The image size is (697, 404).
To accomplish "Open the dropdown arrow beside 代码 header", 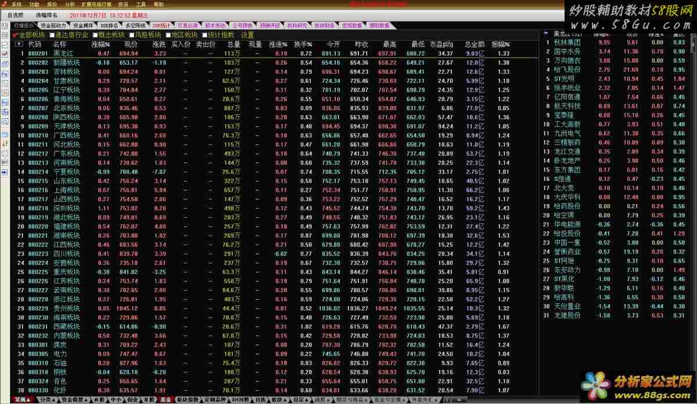I will click(x=19, y=44).
